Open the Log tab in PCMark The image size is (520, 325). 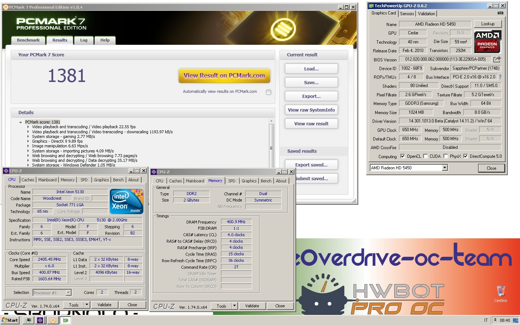click(x=83, y=40)
